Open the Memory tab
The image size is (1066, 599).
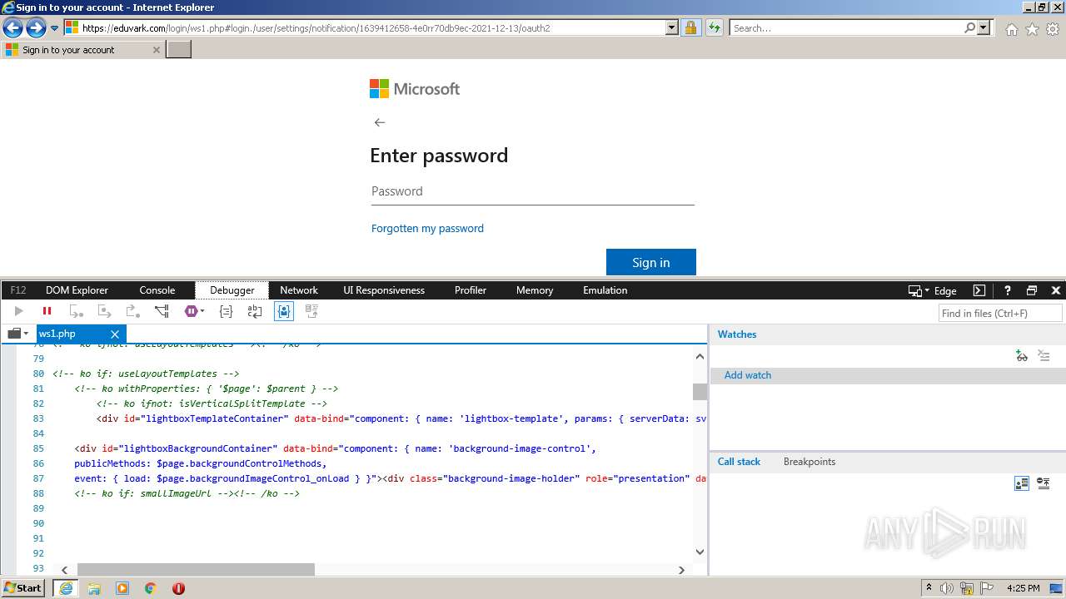535,290
